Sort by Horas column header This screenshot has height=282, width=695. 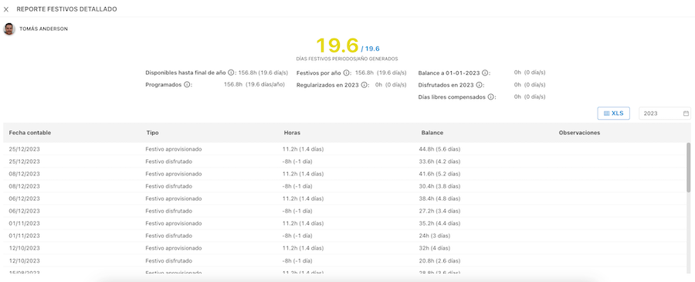click(291, 133)
